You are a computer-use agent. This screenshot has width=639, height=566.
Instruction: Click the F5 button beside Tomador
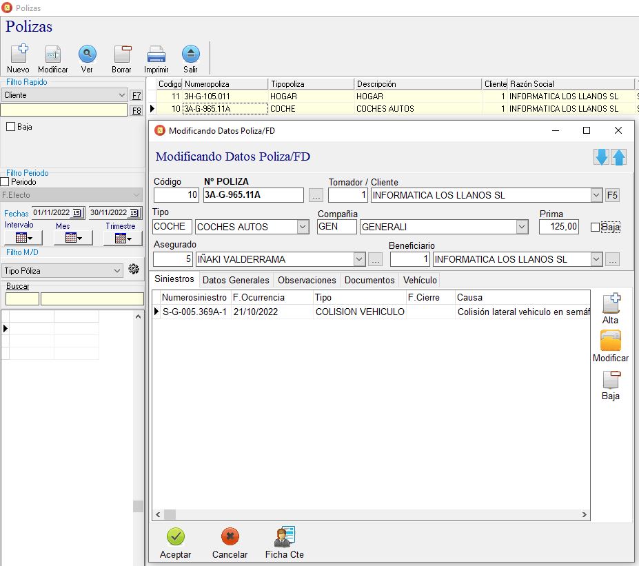click(x=612, y=195)
